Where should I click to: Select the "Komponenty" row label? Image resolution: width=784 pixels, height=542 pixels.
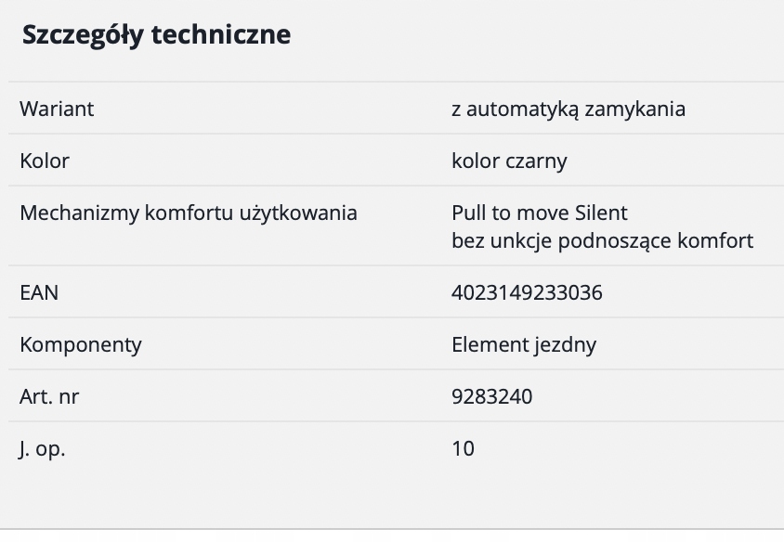[x=81, y=344]
